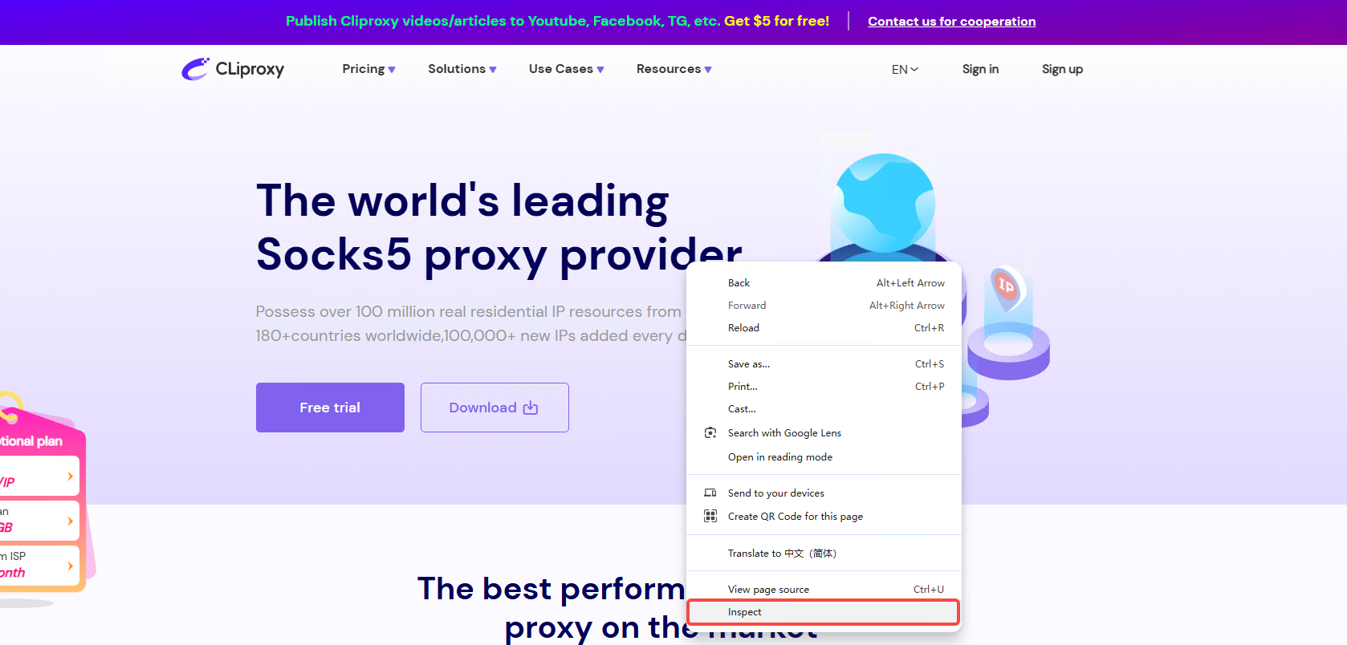Open the IP plan card arrow

71,477
